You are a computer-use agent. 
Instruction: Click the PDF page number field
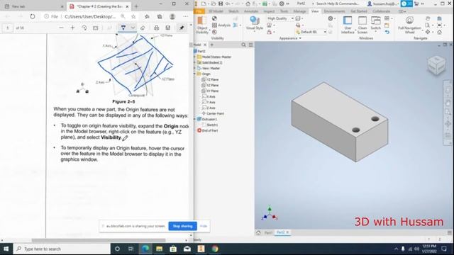click(8, 28)
